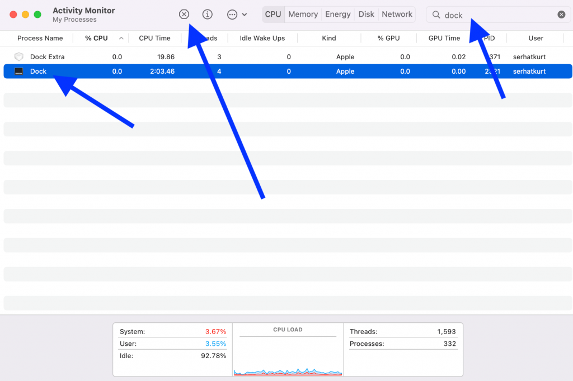Sort by the CPU Time column header
The height and width of the screenshot is (381, 573).
154,38
